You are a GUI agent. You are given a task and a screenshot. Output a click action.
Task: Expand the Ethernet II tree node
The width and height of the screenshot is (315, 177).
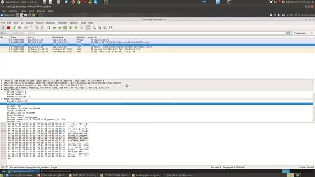coord(2,83)
